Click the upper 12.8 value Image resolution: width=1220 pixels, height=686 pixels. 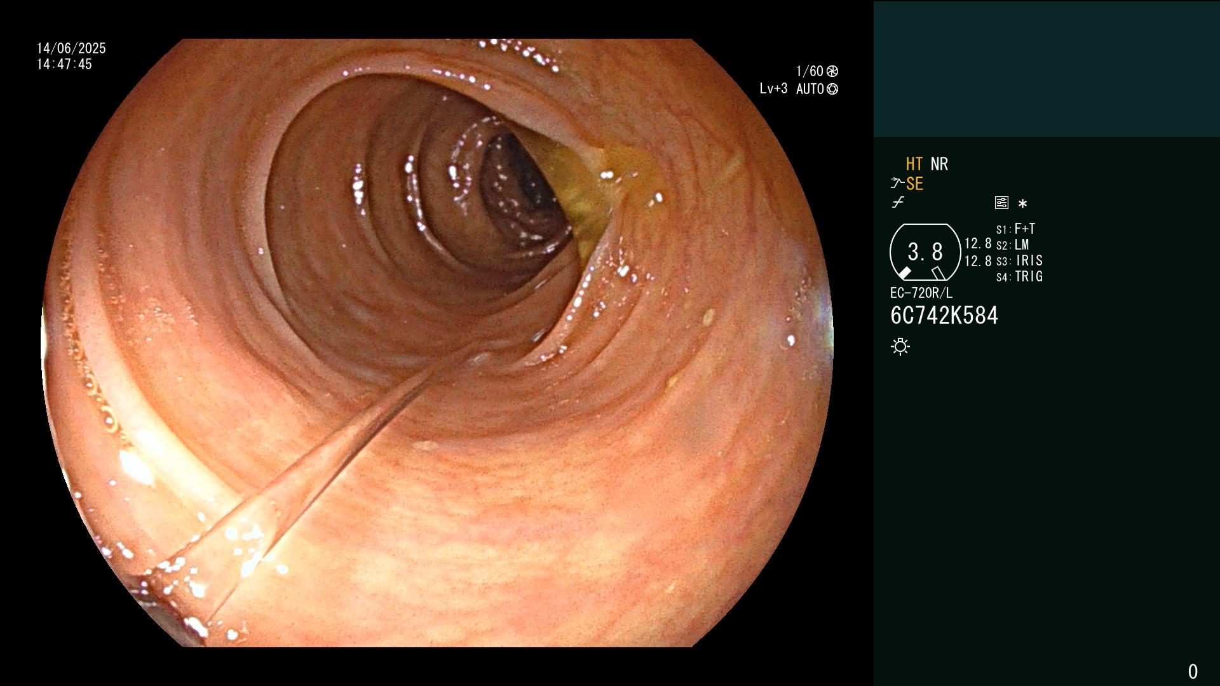click(x=978, y=243)
